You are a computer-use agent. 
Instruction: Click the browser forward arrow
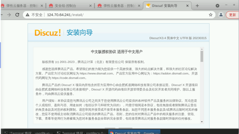tap(9, 15)
